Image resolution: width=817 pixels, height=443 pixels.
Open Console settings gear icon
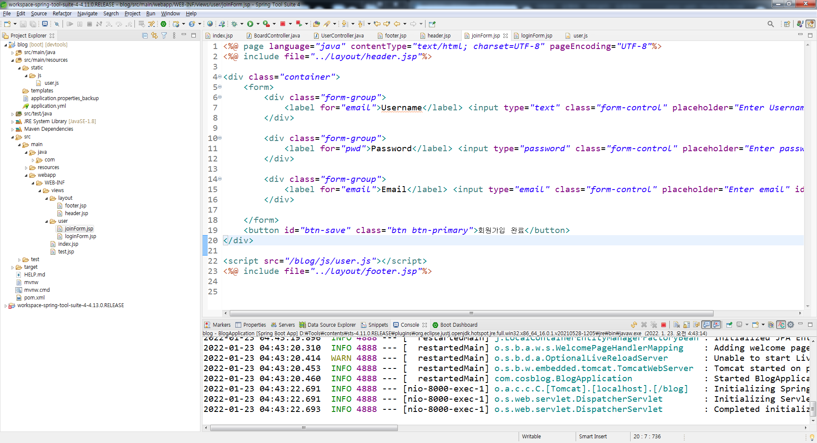791,325
